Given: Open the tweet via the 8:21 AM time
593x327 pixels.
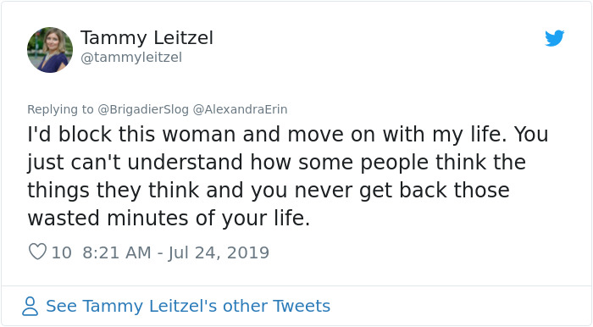Looking at the screenshot, I should tap(117, 252).
